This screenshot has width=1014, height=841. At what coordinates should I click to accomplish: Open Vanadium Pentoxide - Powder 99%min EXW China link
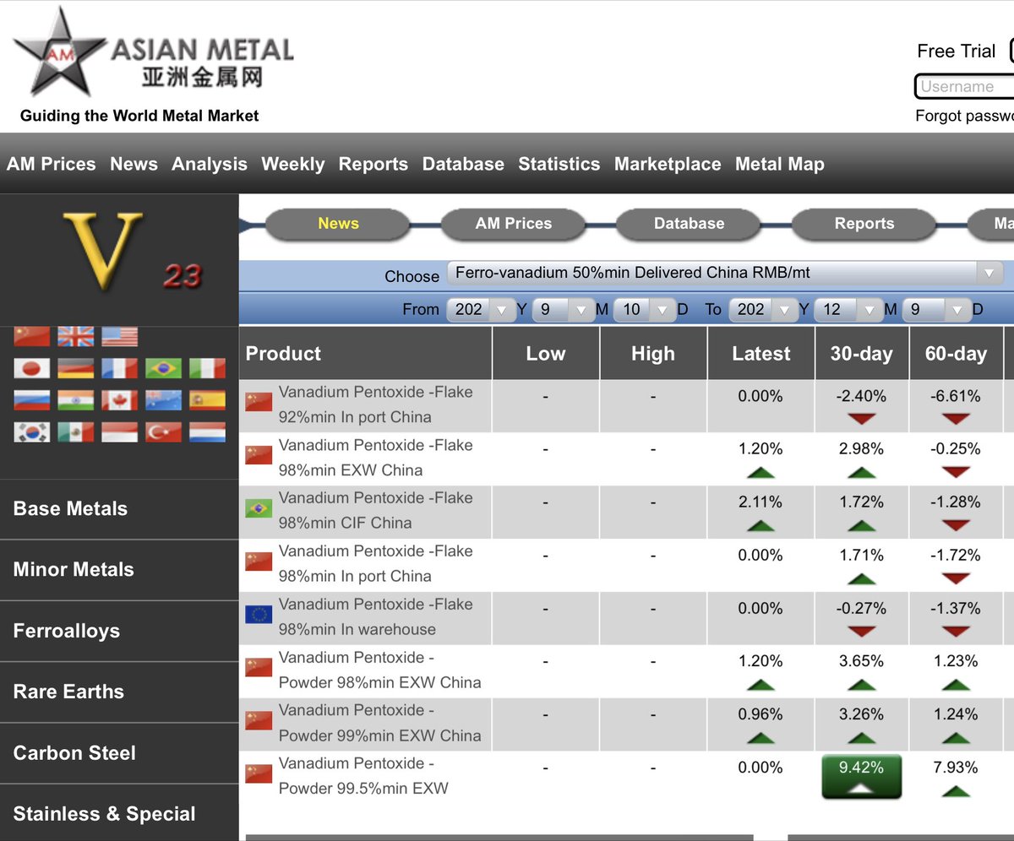click(x=379, y=723)
